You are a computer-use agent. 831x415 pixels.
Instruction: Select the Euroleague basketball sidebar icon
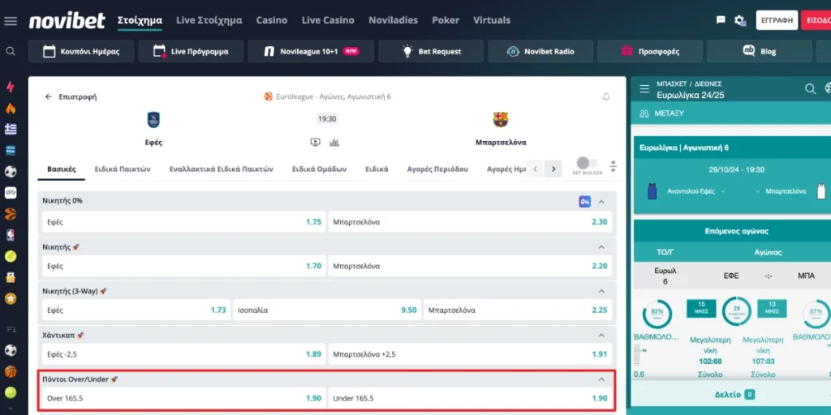10,214
